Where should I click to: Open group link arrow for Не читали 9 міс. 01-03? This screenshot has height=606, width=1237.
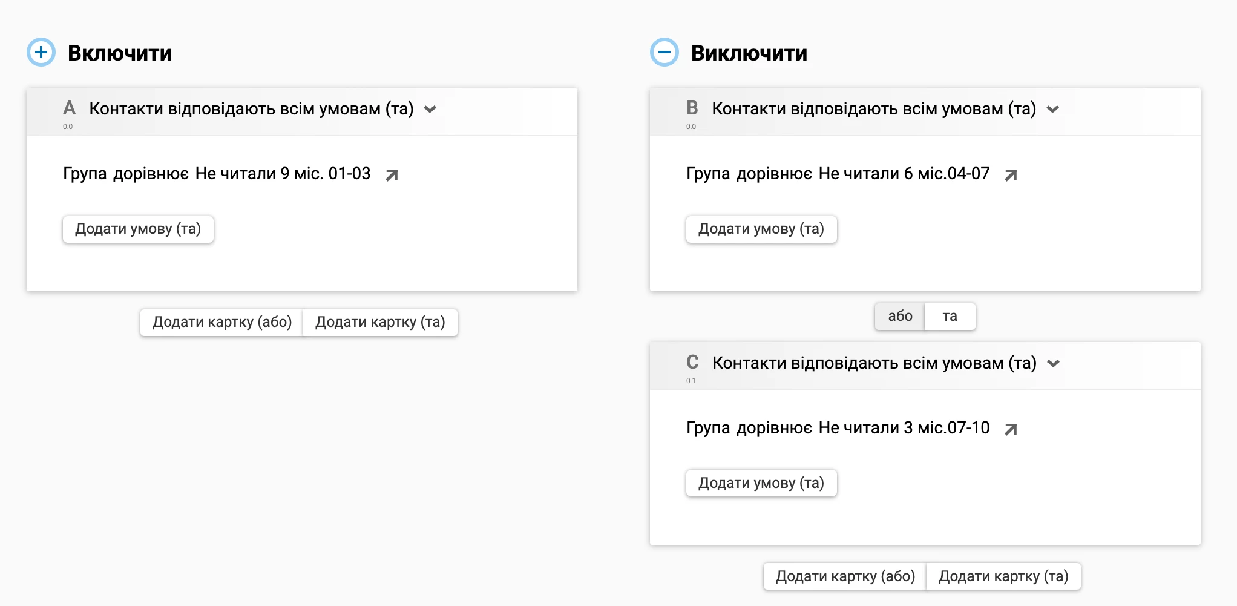pyautogui.click(x=392, y=175)
